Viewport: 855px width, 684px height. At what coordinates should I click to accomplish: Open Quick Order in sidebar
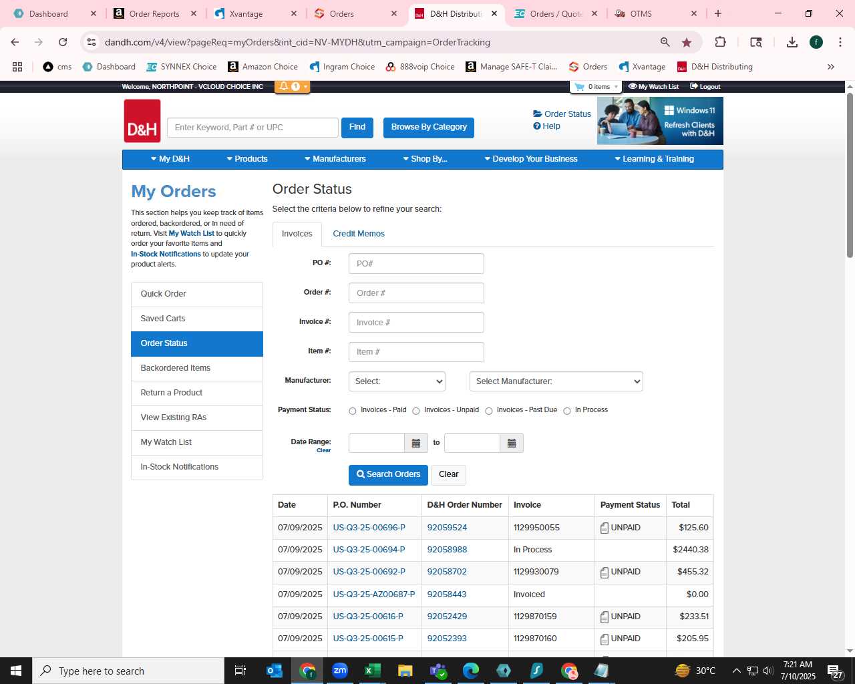[x=197, y=294]
